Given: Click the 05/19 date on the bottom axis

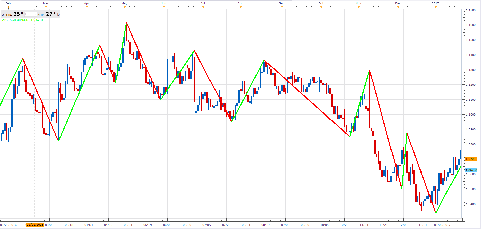Looking at the screenshot, I should [148, 225].
